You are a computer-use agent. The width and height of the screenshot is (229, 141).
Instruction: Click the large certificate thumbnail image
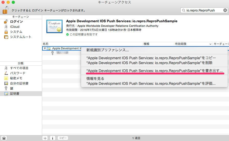click(54, 26)
